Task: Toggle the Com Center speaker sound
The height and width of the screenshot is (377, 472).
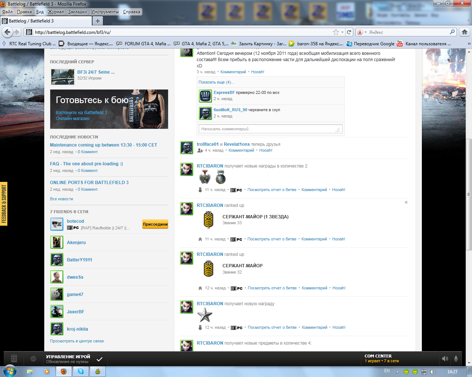Action: click(x=445, y=359)
